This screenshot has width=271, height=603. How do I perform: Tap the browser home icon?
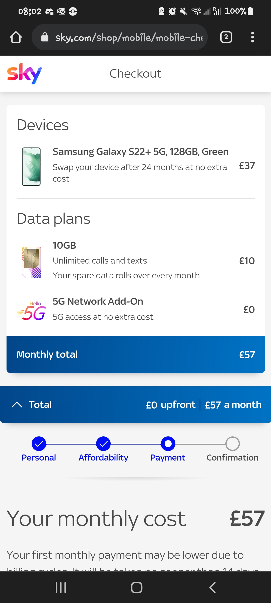[16, 37]
